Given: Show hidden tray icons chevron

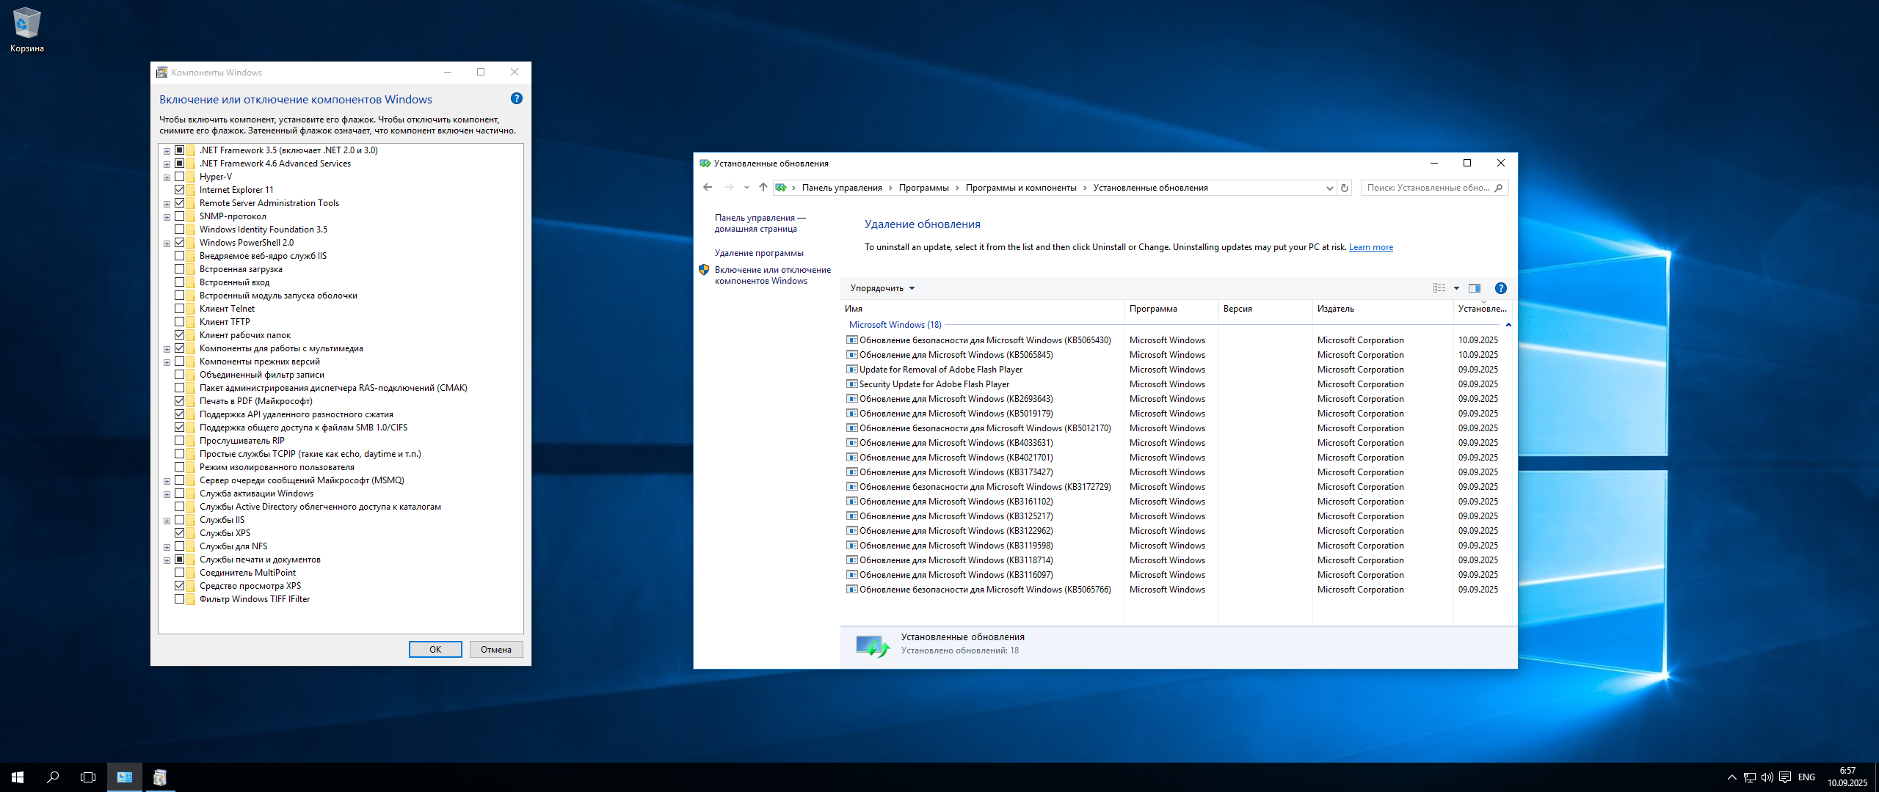Looking at the screenshot, I should click(x=1732, y=777).
